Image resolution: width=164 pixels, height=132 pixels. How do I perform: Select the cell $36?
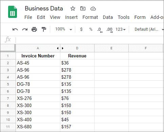click(77, 63)
